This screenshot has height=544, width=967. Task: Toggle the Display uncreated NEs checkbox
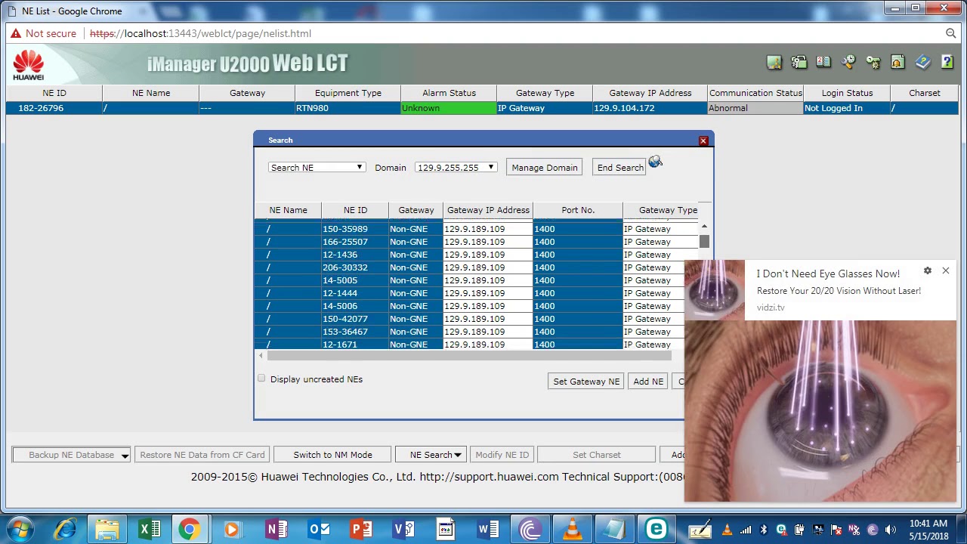261,379
